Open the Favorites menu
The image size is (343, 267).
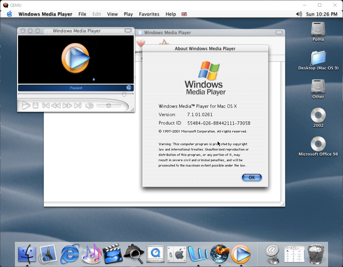[x=149, y=14]
